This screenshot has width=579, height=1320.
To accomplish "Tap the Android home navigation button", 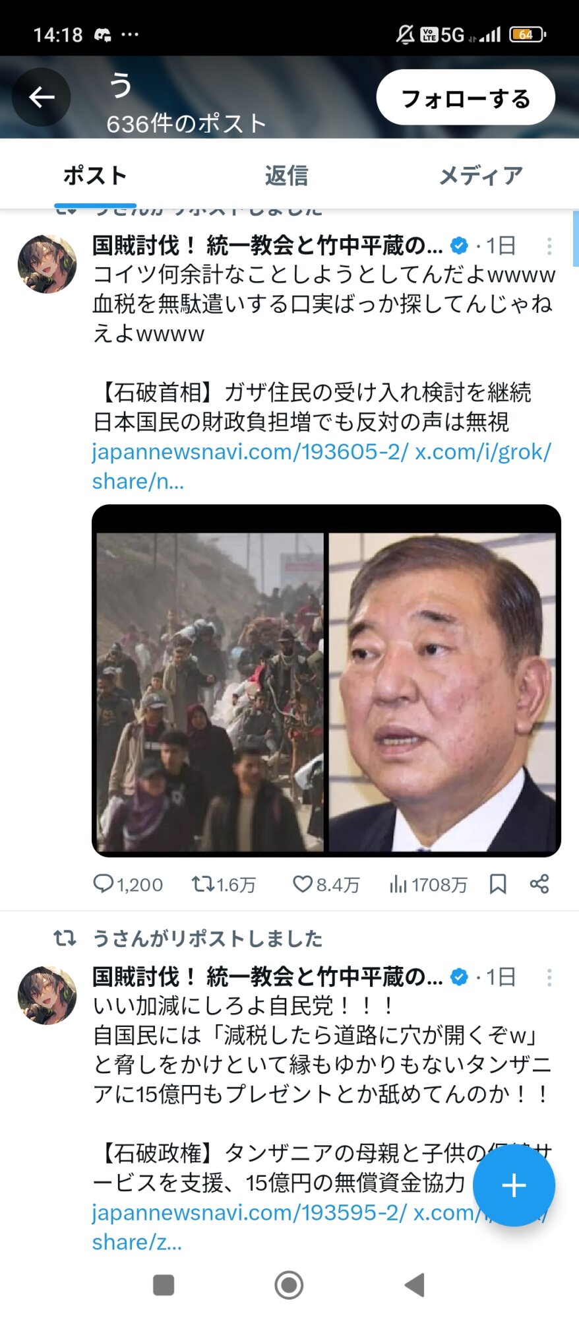I will [x=289, y=1284].
